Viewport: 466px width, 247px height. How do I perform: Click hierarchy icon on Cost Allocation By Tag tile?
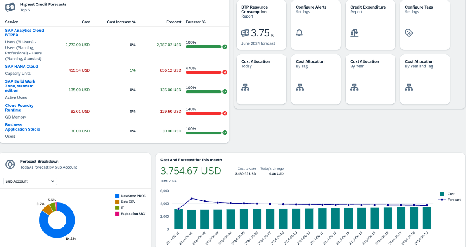300,87
